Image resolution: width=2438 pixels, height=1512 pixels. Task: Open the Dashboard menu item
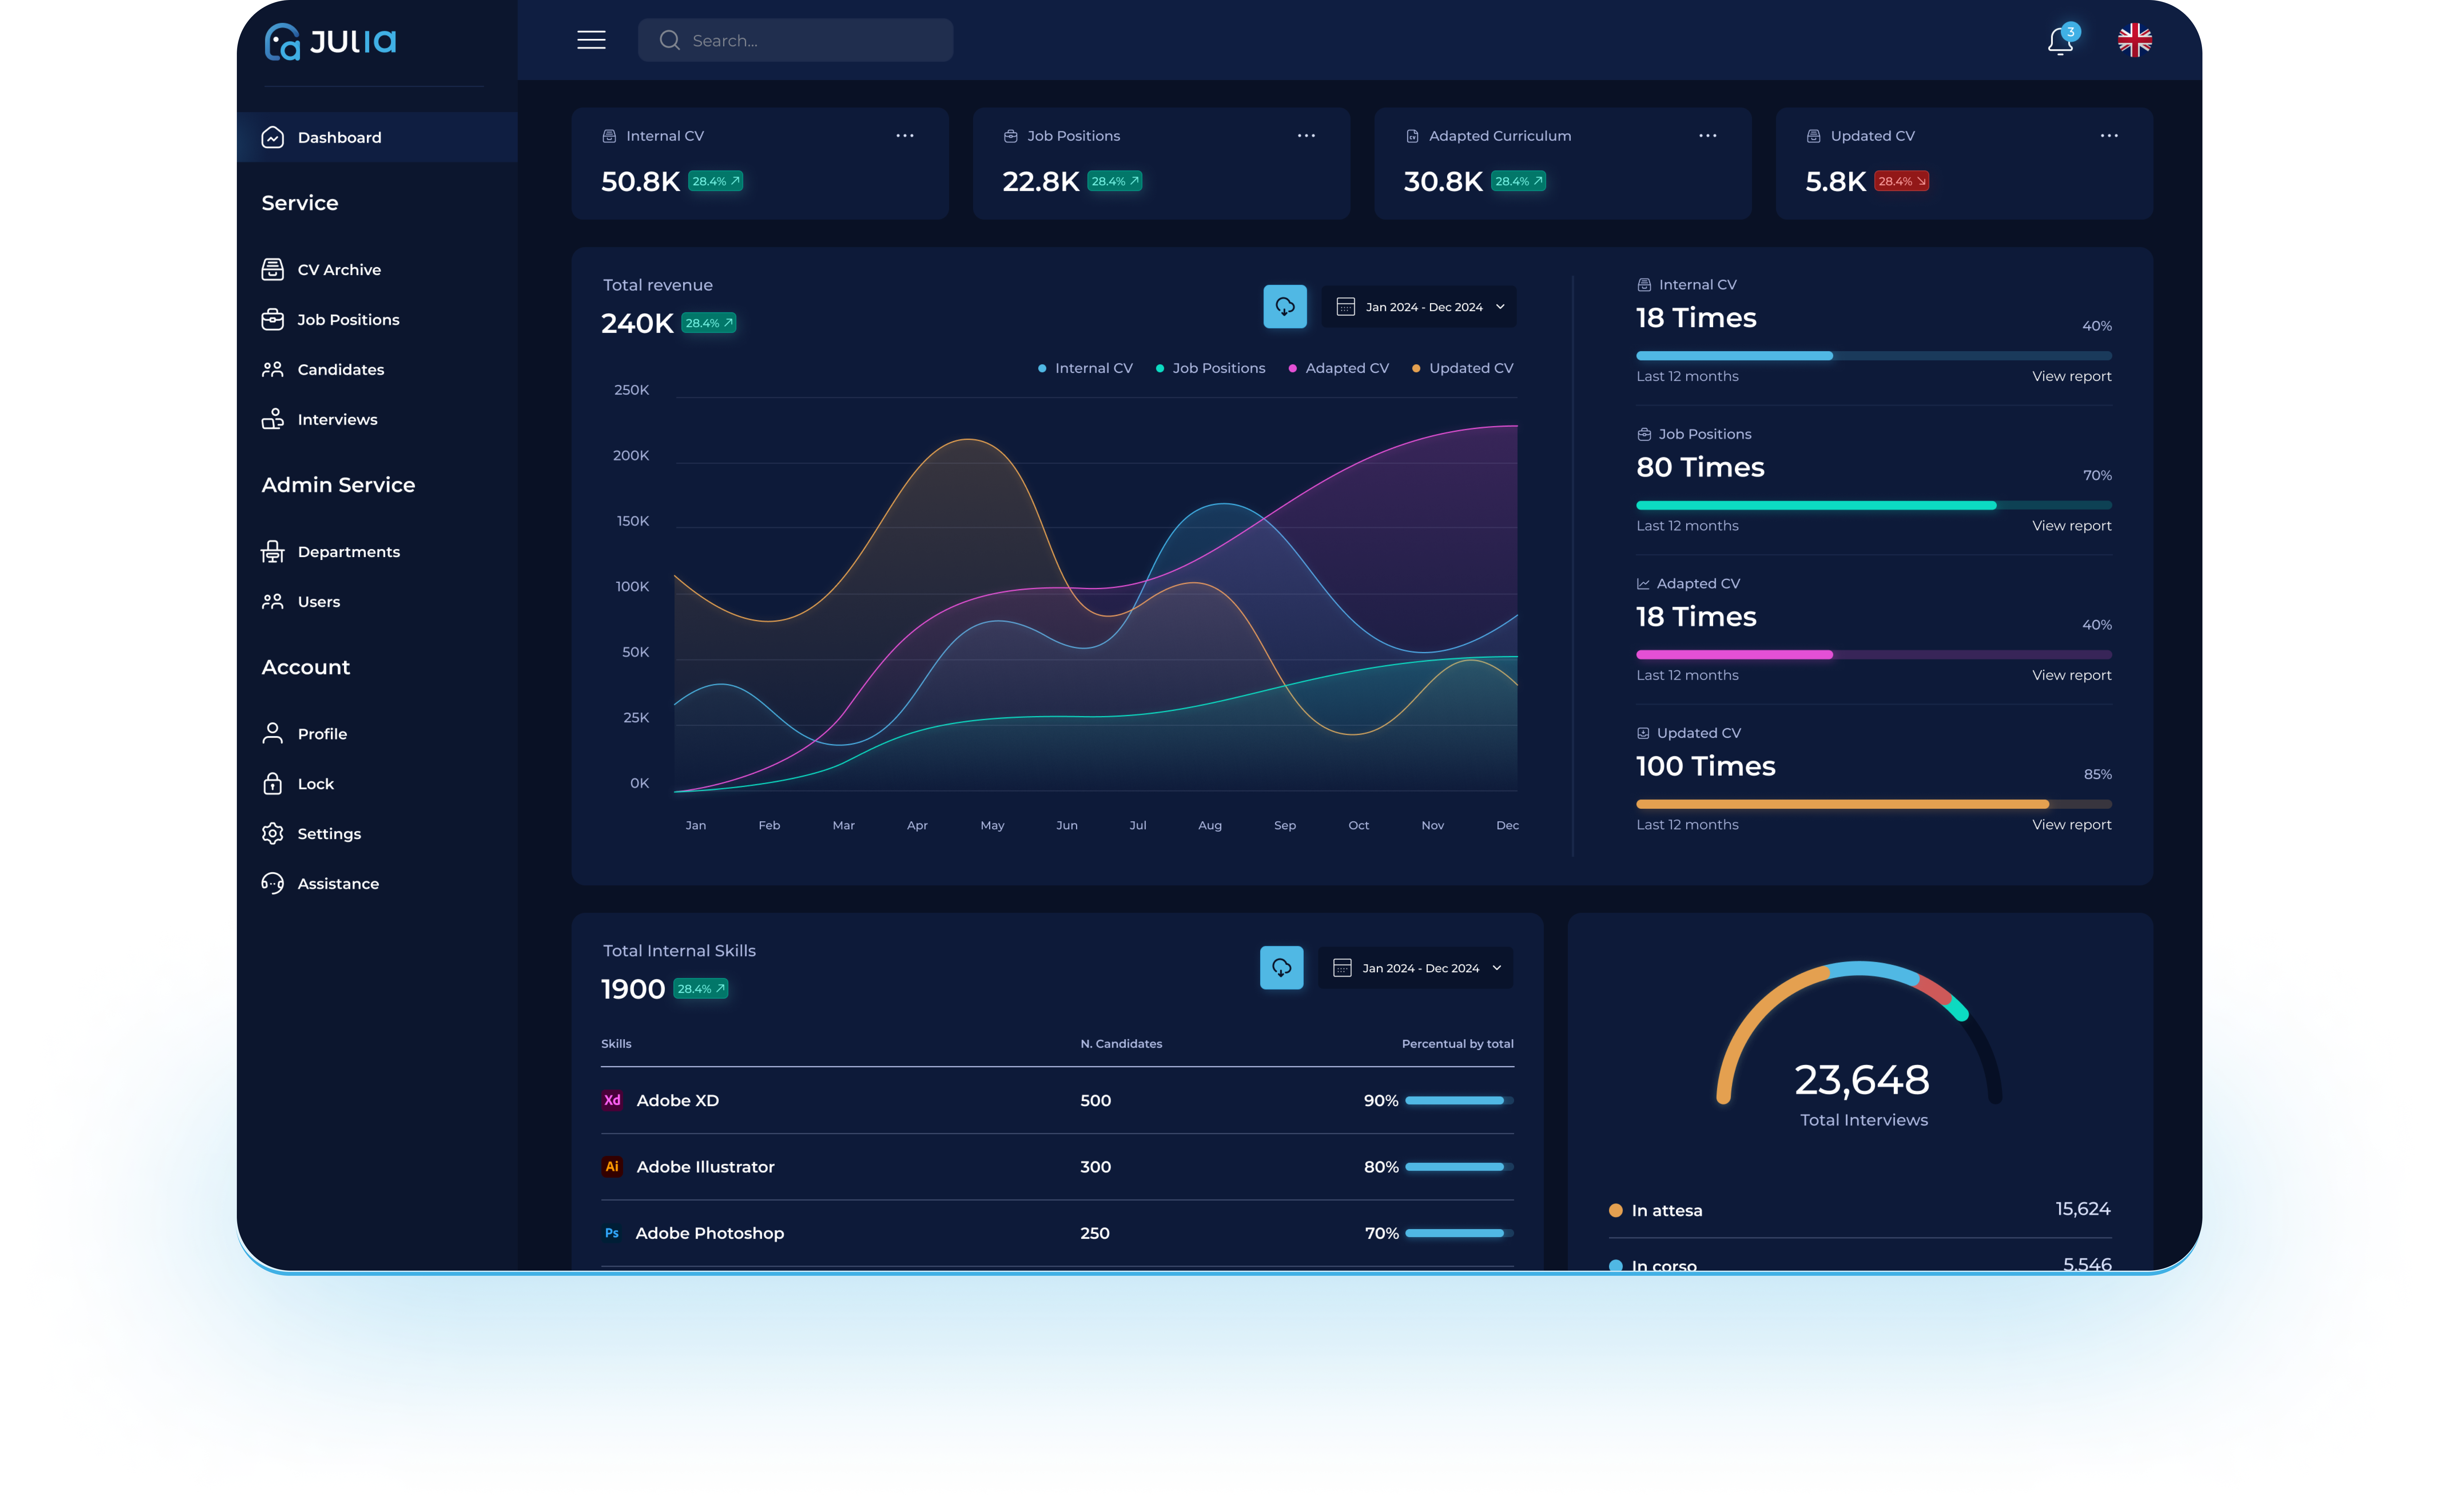pos(377,137)
